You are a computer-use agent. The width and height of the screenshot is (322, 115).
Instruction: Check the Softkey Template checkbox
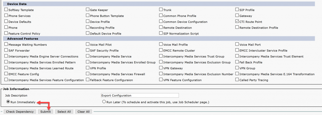click(x=6, y=9)
